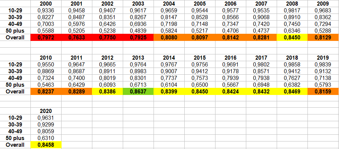Click the 2016 year header cell
Image resolution: width=339 pixels, height=149 pixels.
231,58
